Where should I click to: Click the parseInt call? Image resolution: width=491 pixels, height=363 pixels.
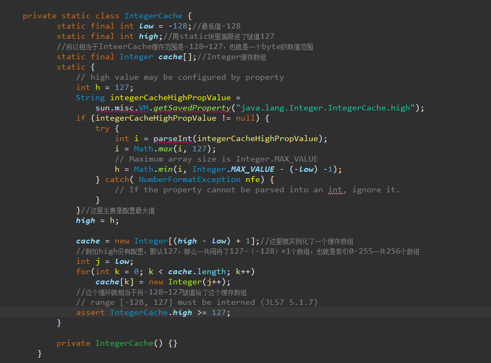[x=172, y=138]
